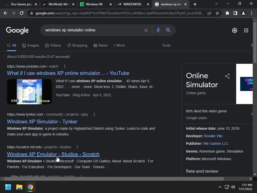Viewport: 257px width, 193px height.
Task: Click the browser forward arrow
Action: pos(14,13)
